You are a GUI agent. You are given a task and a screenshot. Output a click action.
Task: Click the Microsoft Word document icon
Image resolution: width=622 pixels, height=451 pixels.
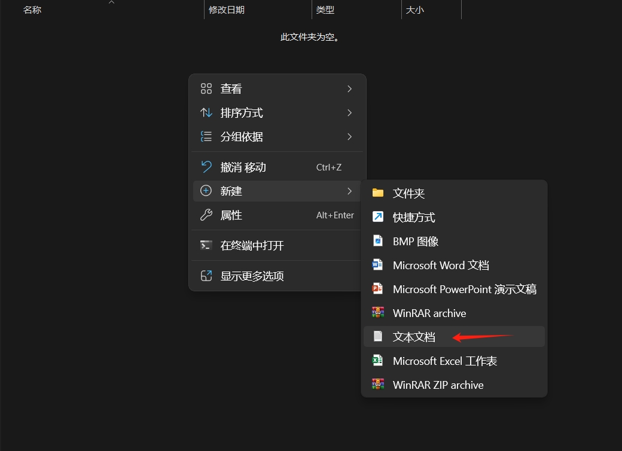click(377, 264)
